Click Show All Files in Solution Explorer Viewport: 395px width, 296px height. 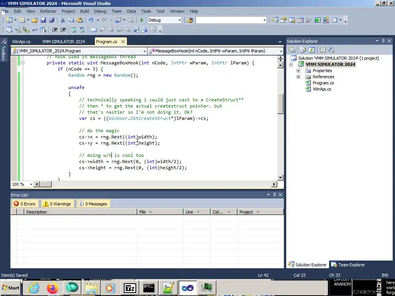(x=303, y=50)
